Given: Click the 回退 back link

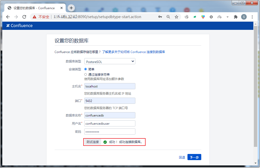Looking at the screenshot, I should (x=182, y=157).
